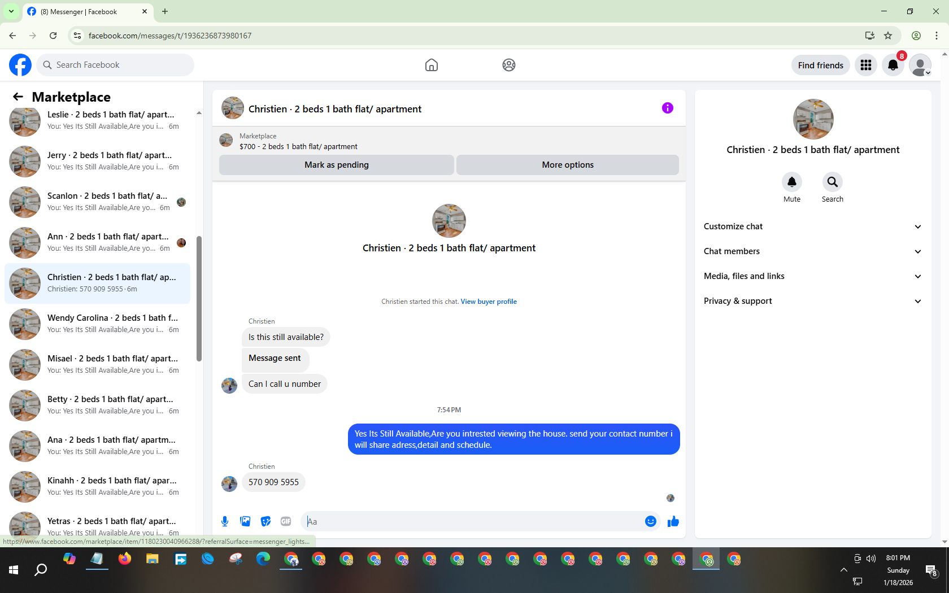949x593 pixels.
Task: Open the Facebook home logo
Action: 20,65
